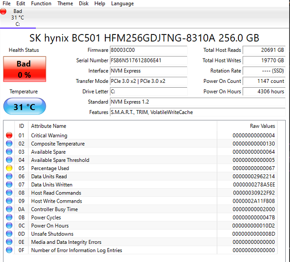Select the Controller Busy Time attribute name
Image resolution: width=290 pixels, height=262 pixels.
(x=55, y=209)
